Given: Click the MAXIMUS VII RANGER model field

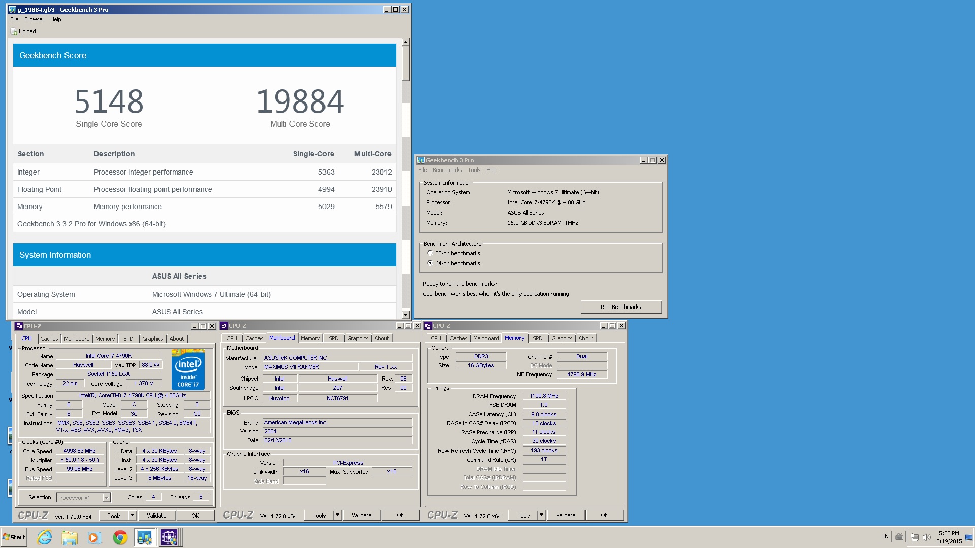Looking at the screenshot, I should (310, 367).
